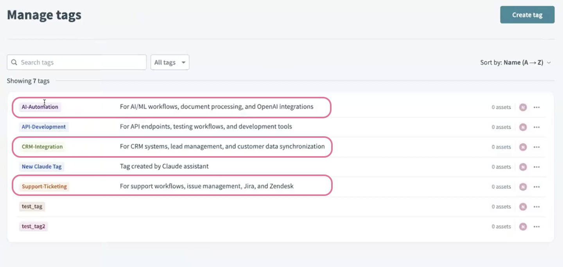Viewport: 563px width, 267px height.
Task: Open the three-dot menu for test_tag2 row
Action: coord(536,227)
